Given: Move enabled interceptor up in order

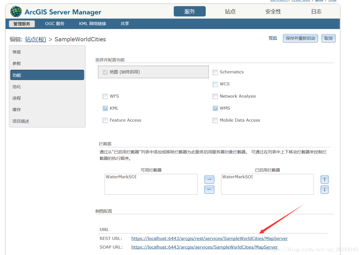Looking at the screenshot, I should click(x=324, y=179).
